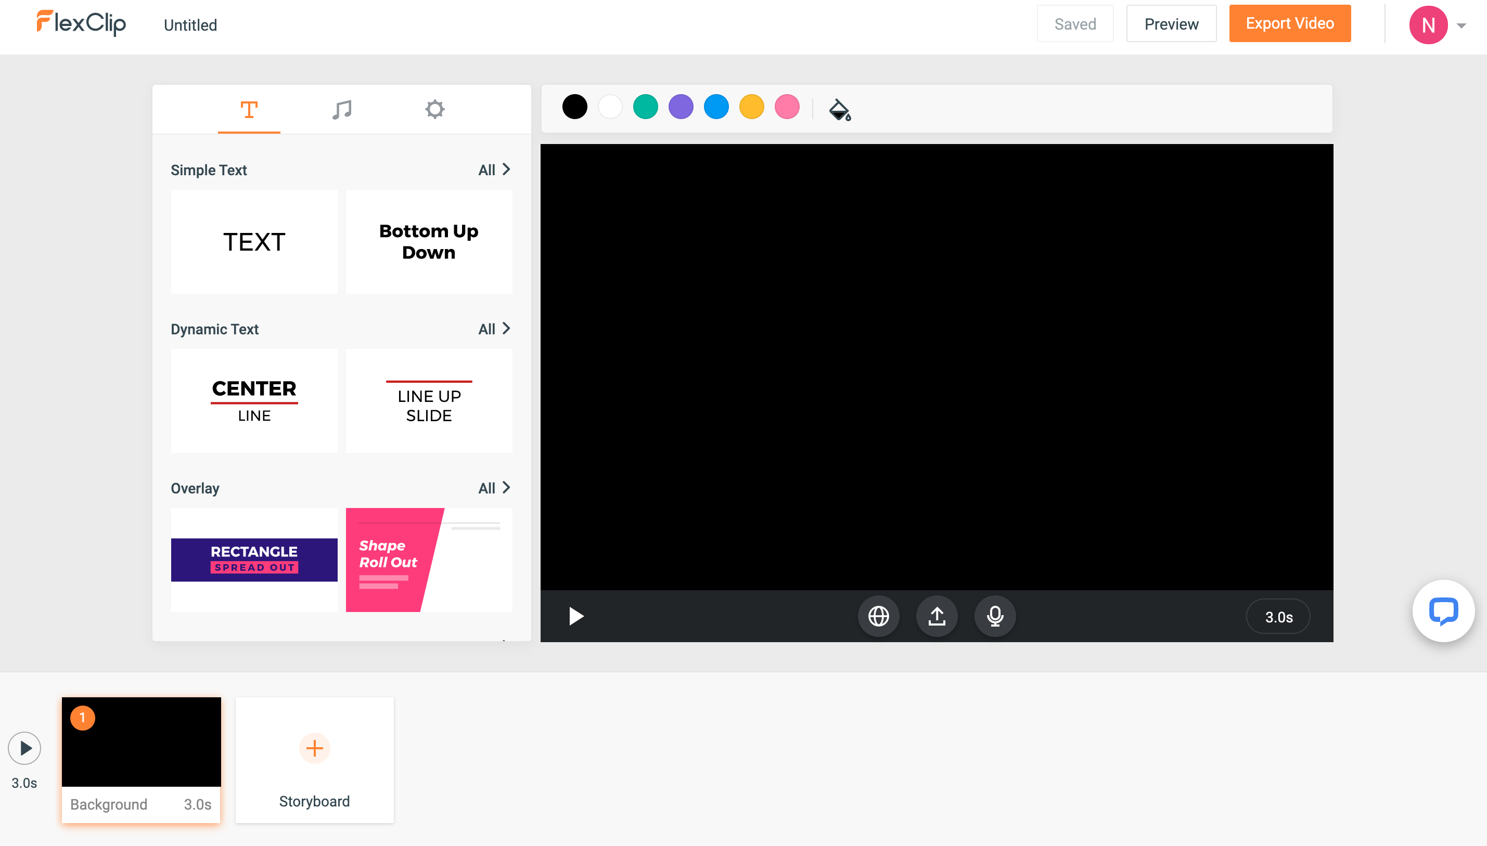Rename the Untitled project title
This screenshot has height=846, width=1487.
190,25
